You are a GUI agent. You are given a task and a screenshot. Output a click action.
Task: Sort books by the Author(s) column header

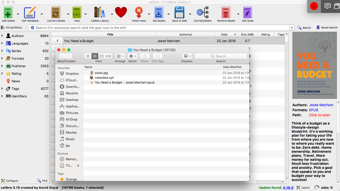click(186, 34)
